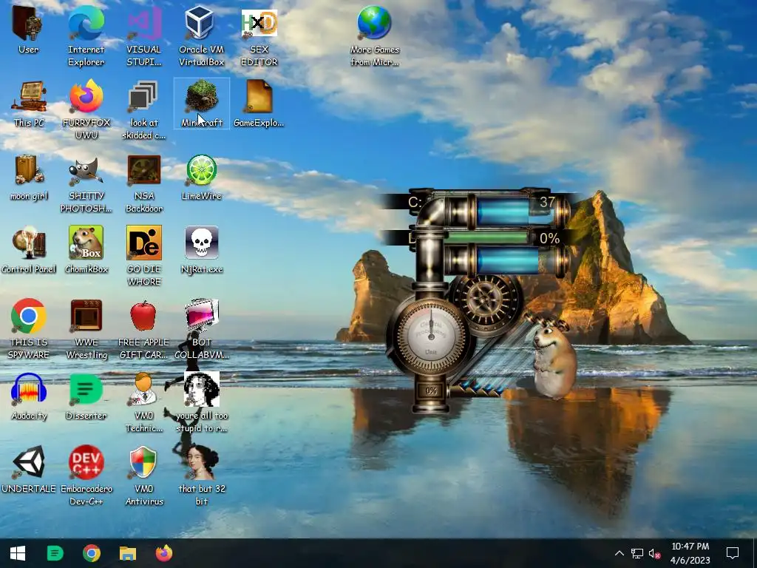
Task: Click the hamster desktop gadget
Action: point(555,359)
